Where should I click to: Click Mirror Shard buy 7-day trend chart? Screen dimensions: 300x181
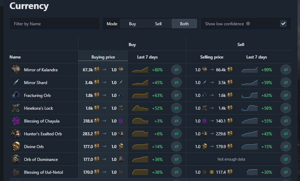tap(140, 83)
